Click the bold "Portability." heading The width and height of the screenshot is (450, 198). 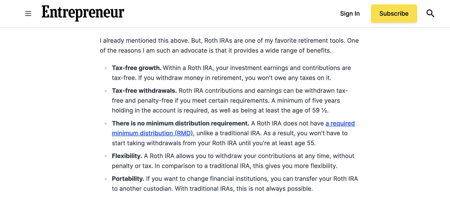pyautogui.click(x=128, y=179)
